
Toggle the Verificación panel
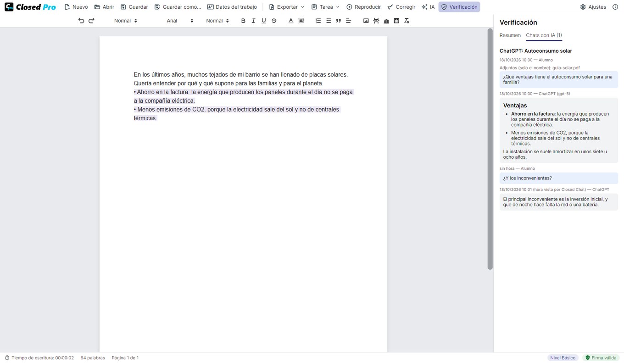coord(459,7)
